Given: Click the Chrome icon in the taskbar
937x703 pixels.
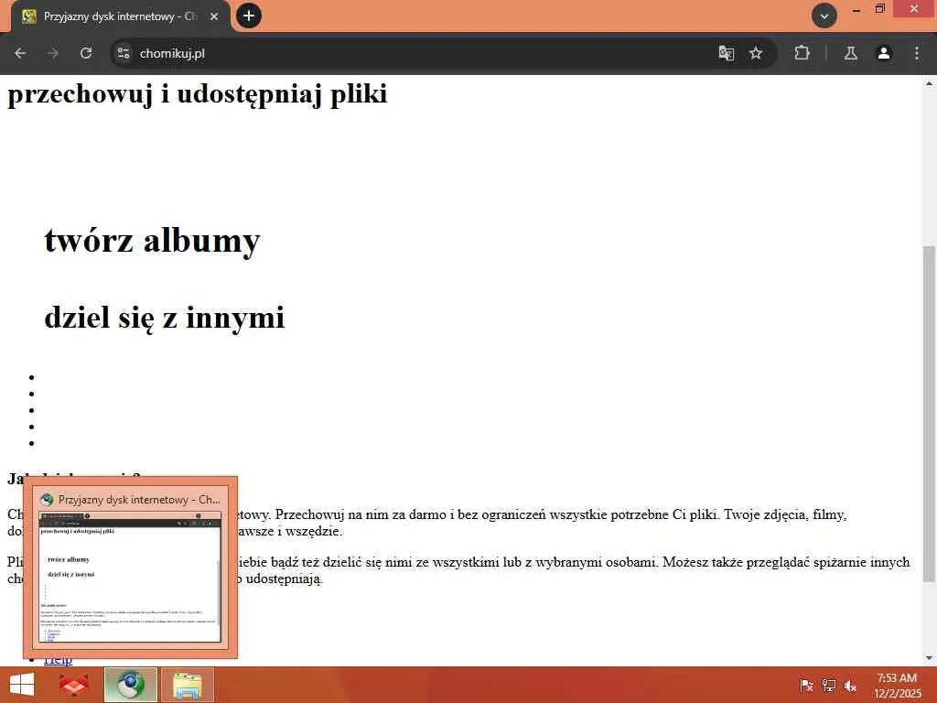Looking at the screenshot, I should point(130,685).
